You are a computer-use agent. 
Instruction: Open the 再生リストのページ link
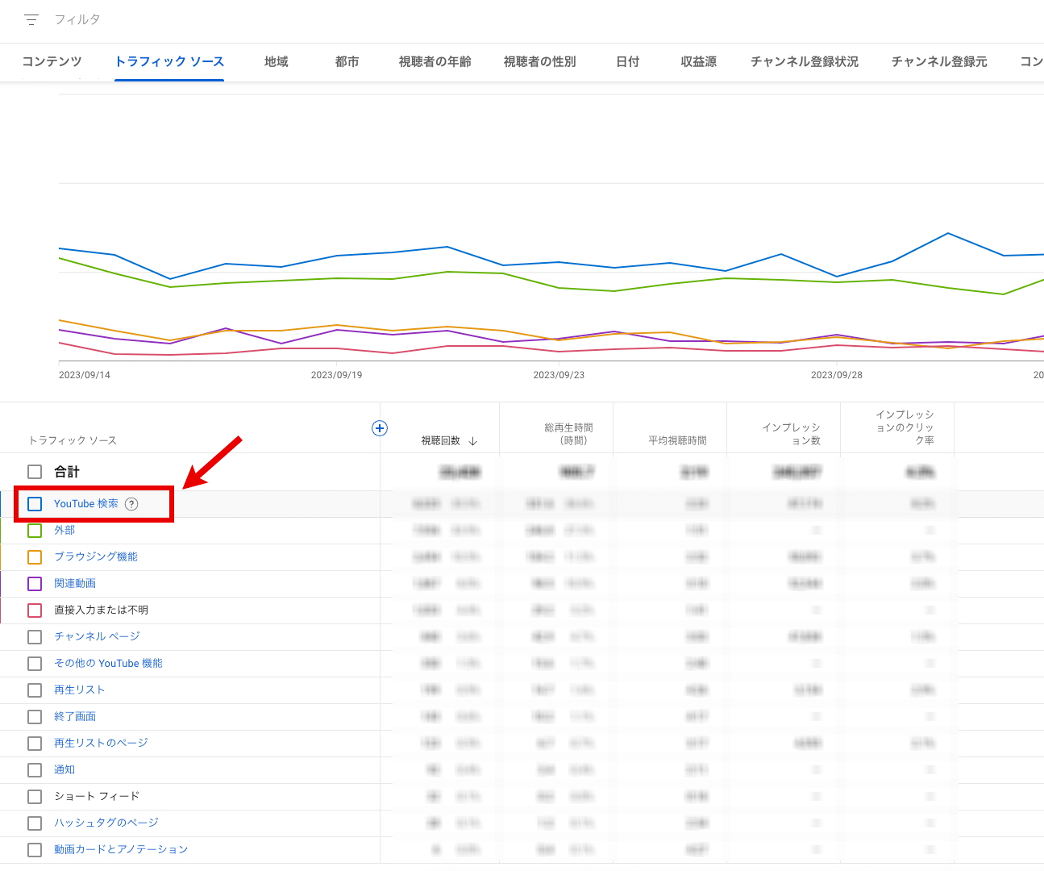point(101,743)
